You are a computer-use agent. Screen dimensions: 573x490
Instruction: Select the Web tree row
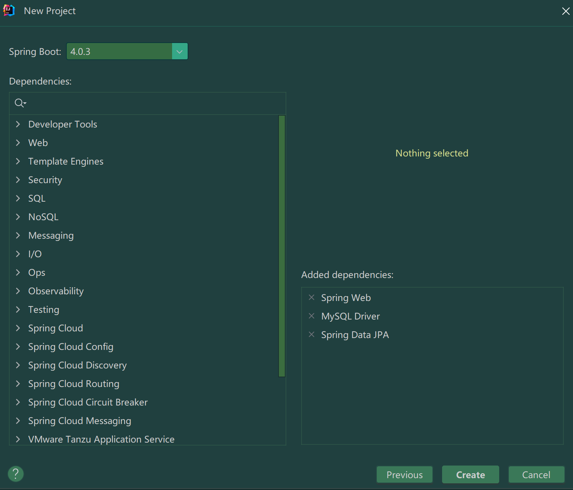[x=144, y=143]
